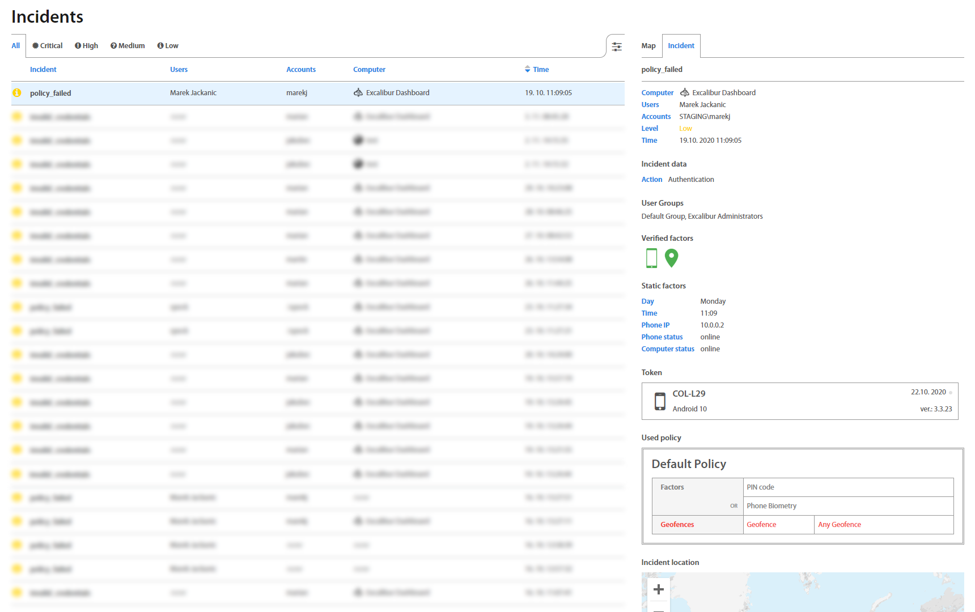Click the Excalibur icon in selected row
The width and height of the screenshot is (975, 612).
coord(358,92)
